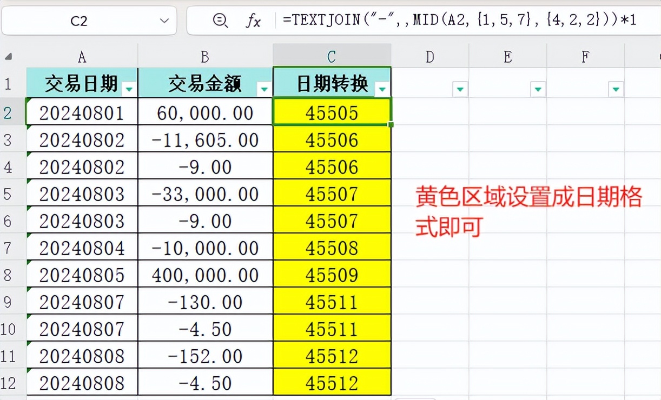This screenshot has height=400, width=661.
Task: Click the 交易日期 header cell
Action: [82, 83]
